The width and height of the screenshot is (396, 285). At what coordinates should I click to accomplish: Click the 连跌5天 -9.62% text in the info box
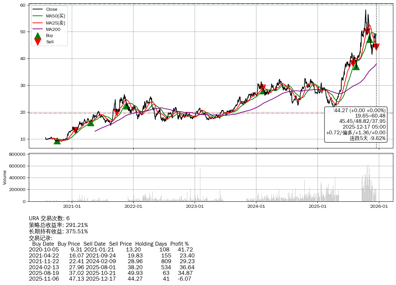coord(367,138)
